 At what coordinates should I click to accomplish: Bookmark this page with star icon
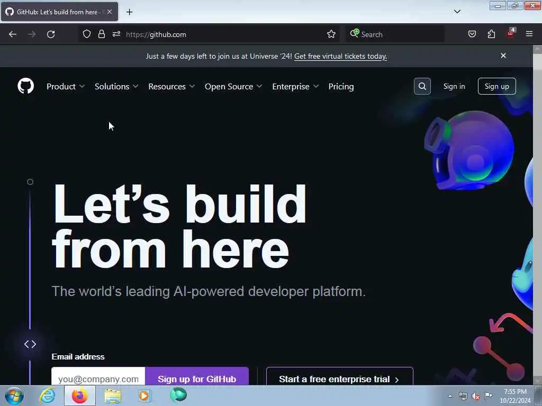[331, 34]
